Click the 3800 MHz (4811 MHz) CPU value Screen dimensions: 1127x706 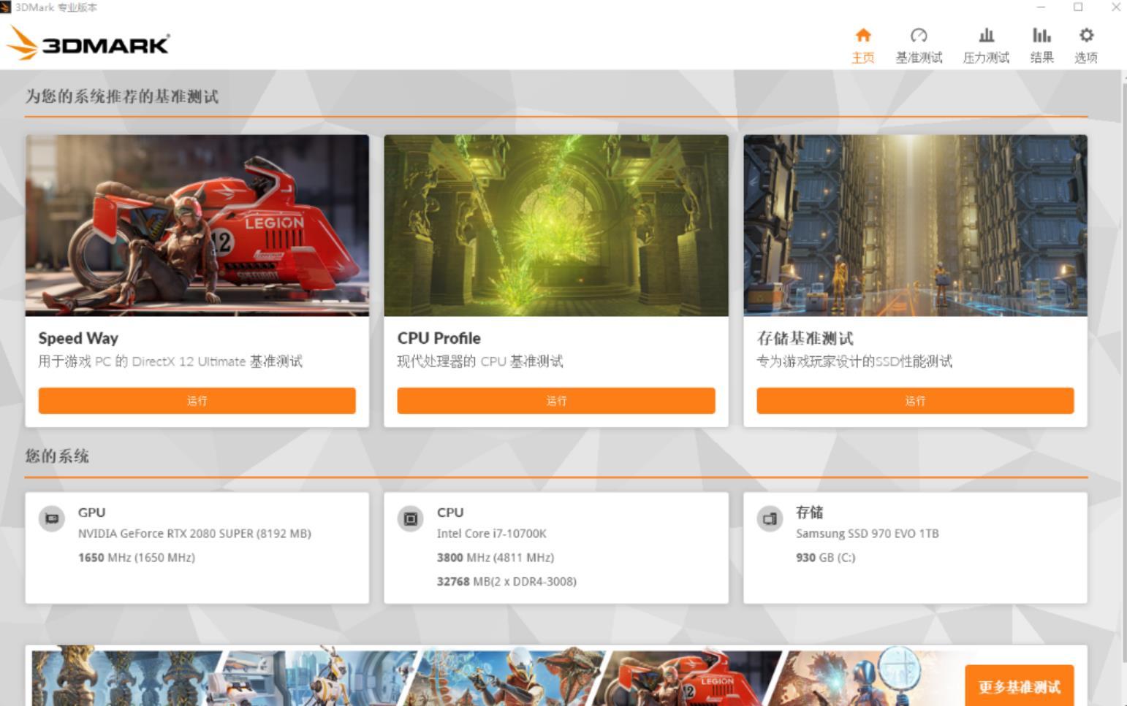click(x=496, y=558)
